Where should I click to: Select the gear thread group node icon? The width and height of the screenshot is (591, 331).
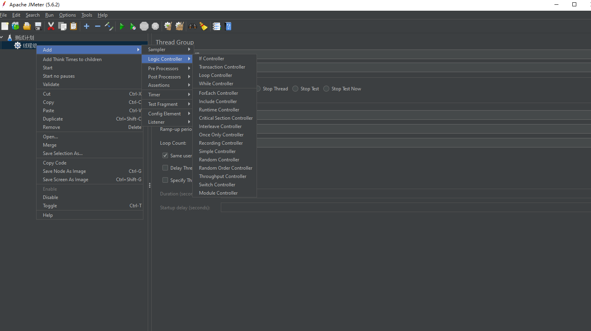point(17,46)
